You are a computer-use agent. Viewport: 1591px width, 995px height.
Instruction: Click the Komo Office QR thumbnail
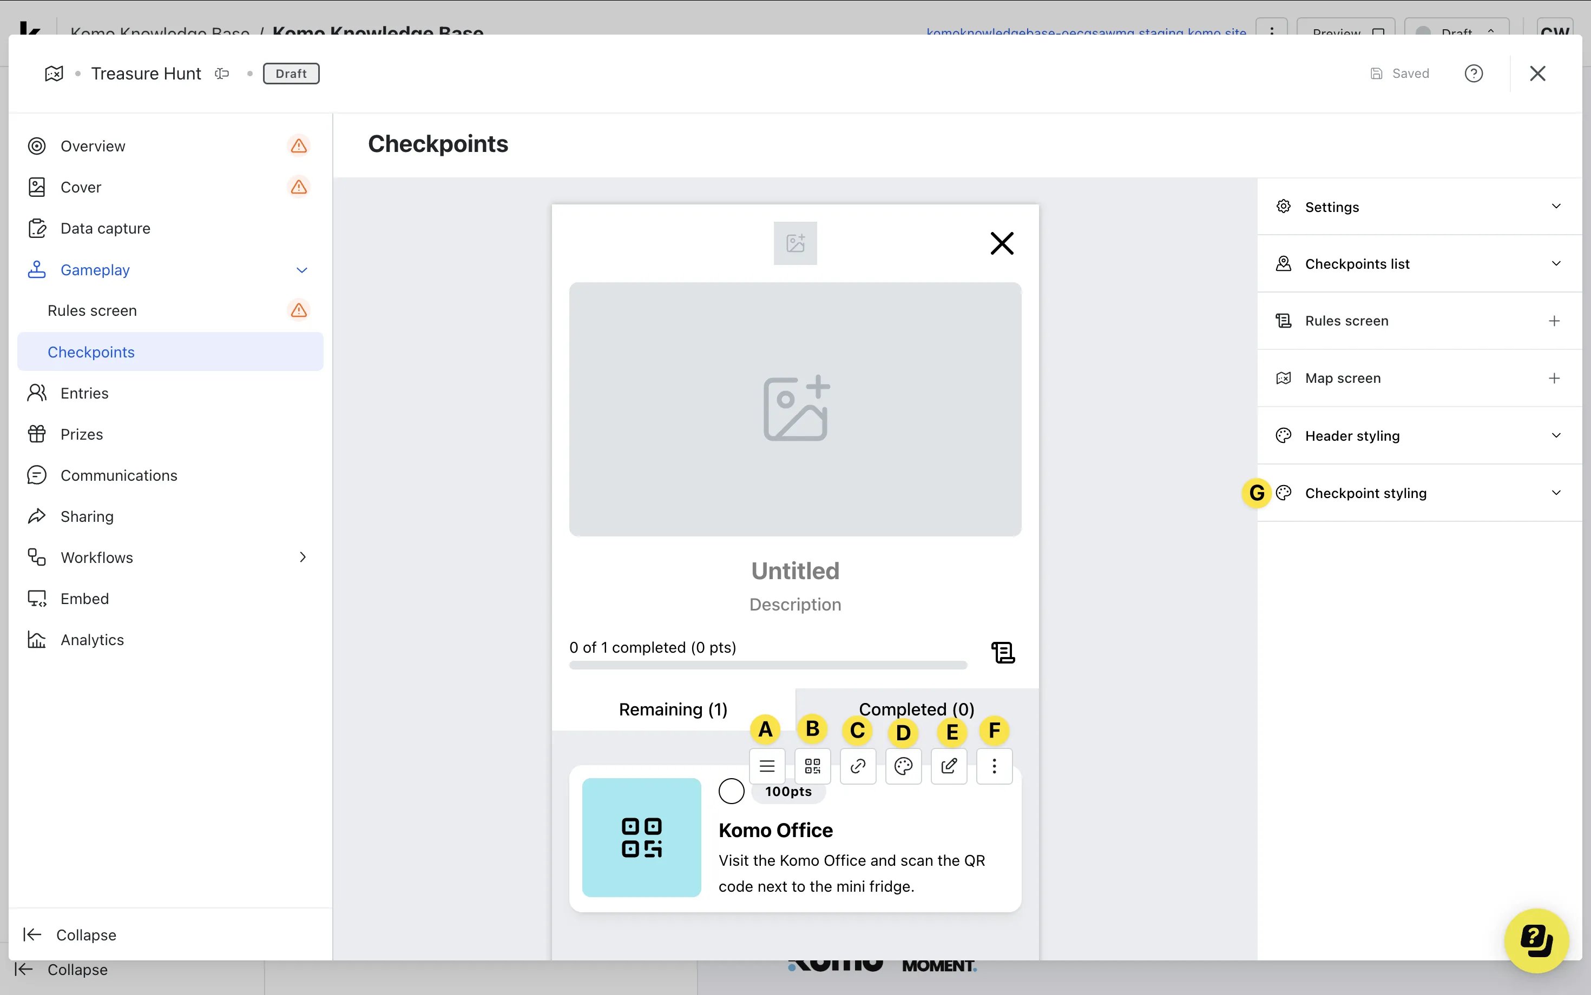(x=641, y=838)
